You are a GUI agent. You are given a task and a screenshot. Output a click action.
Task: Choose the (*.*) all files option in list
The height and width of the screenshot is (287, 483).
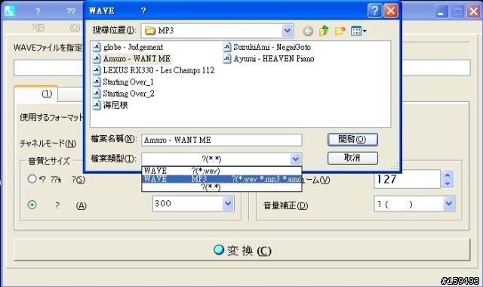tap(221, 187)
